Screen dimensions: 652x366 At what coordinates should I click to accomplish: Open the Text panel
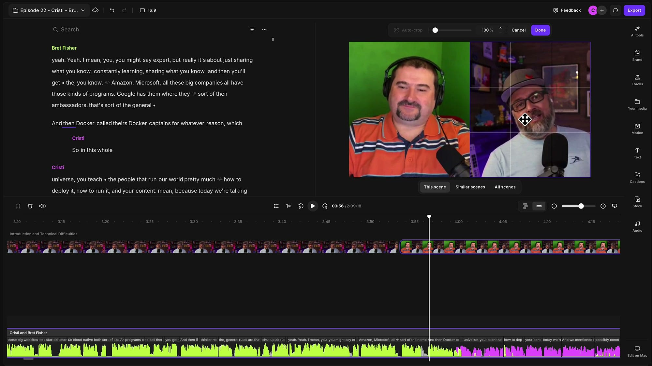click(x=637, y=153)
